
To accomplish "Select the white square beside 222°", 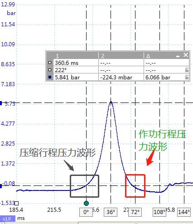I will coord(50,70).
